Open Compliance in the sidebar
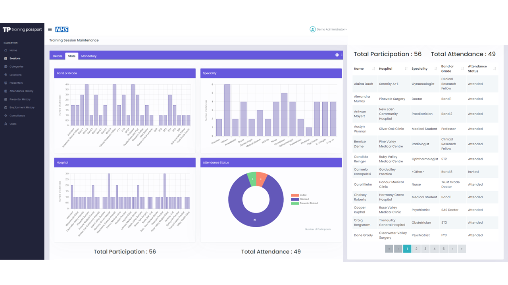 pos(17,116)
